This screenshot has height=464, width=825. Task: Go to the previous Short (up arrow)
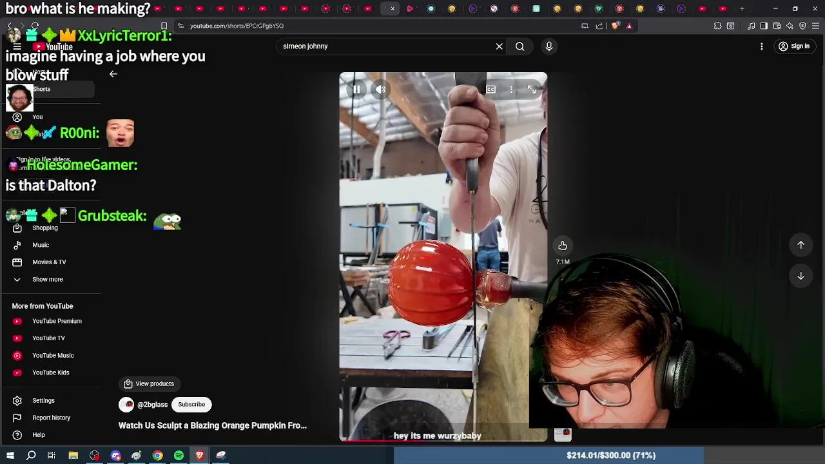[x=801, y=245]
